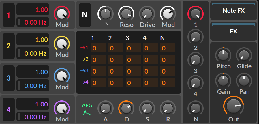Click the N column header in matrix
Image resolution: width=259 pixels, height=124 pixels.
pos(162,38)
